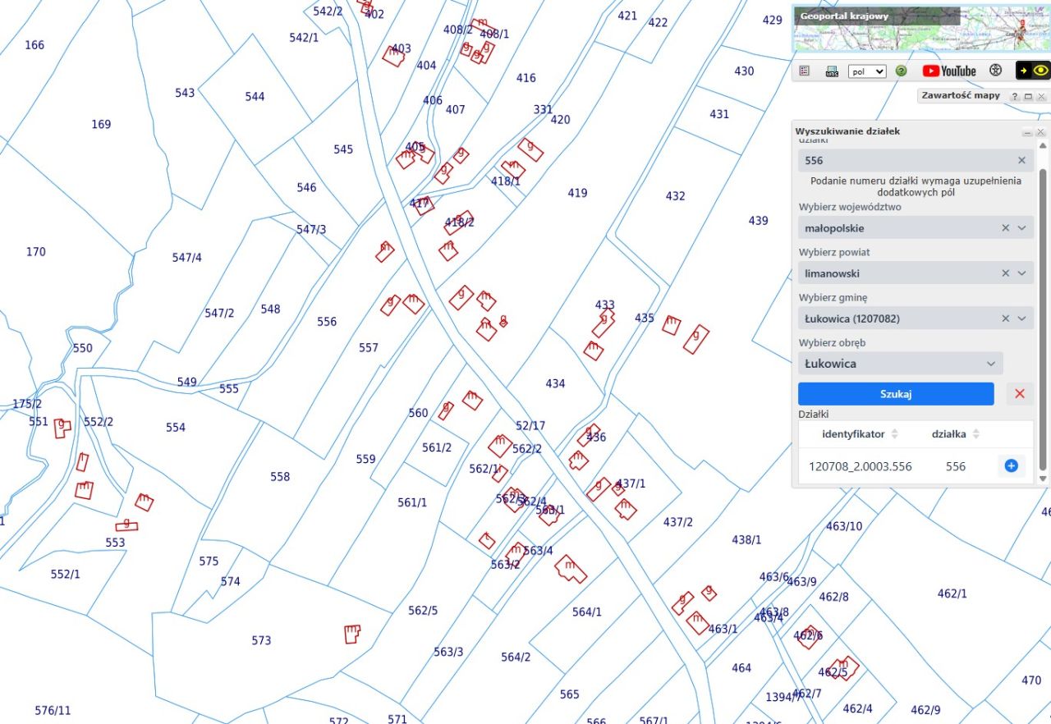This screenshot has height=724, width=1051.
Task: Click parcel 548 label on the map
Action: (270, 309)
